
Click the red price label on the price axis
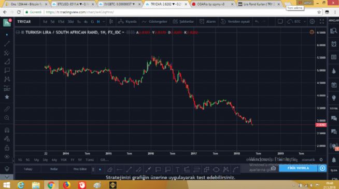[x=321, y=125]
